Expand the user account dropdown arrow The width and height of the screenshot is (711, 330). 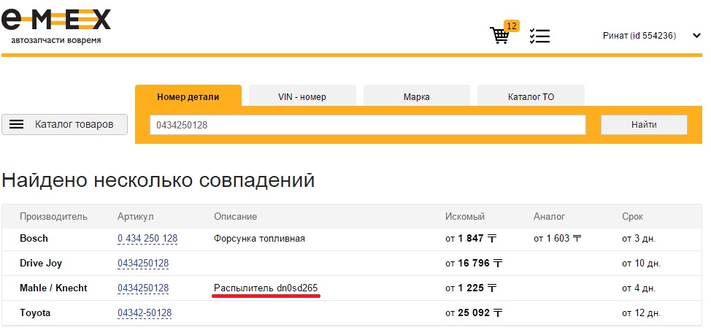point(696,36)
